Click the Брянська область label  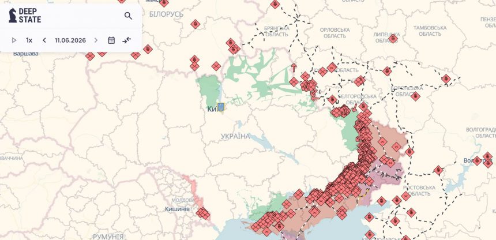coord(277,31)
